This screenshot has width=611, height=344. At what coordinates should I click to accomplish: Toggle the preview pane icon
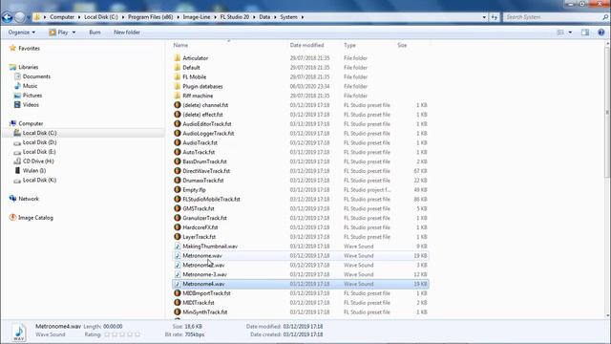585,32
